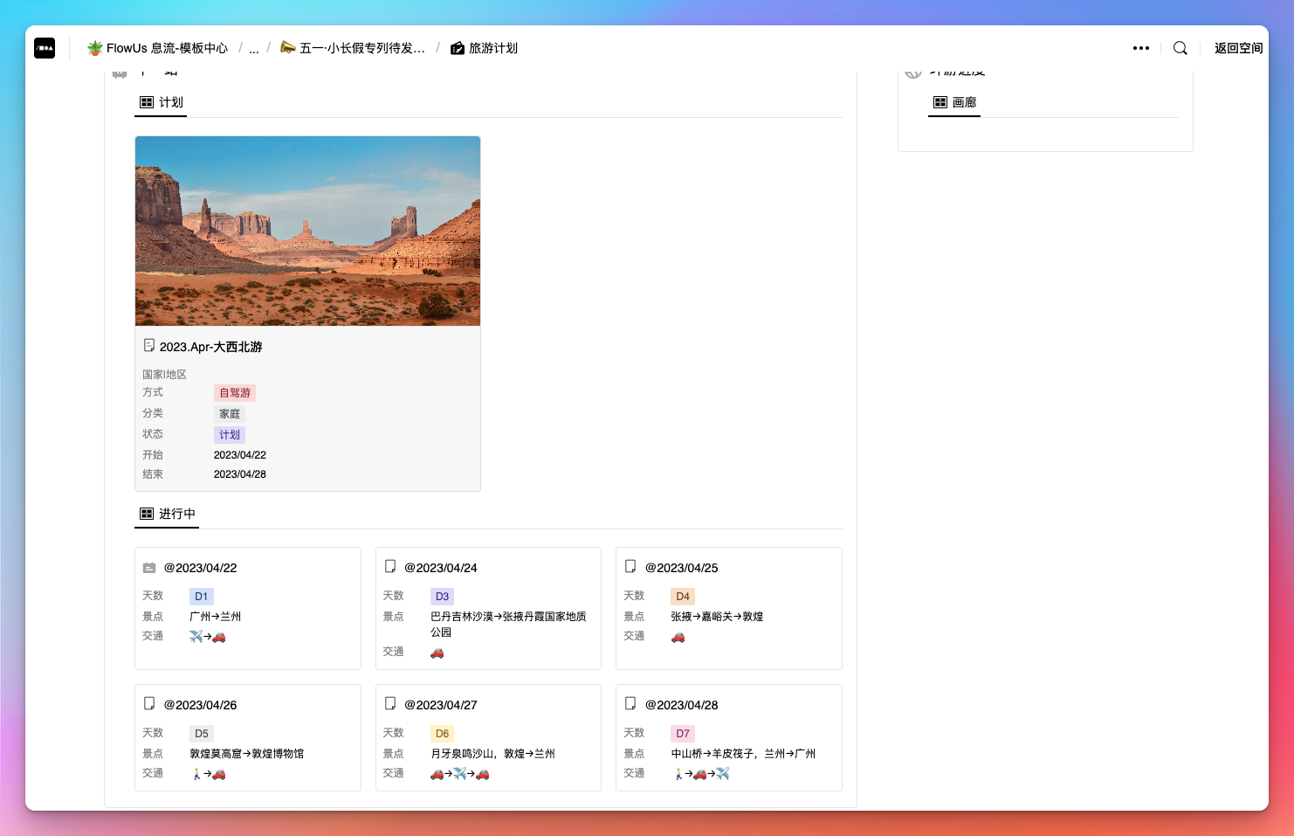
Task: Click the D5 day tag
Action: click(x=202, y=734)
